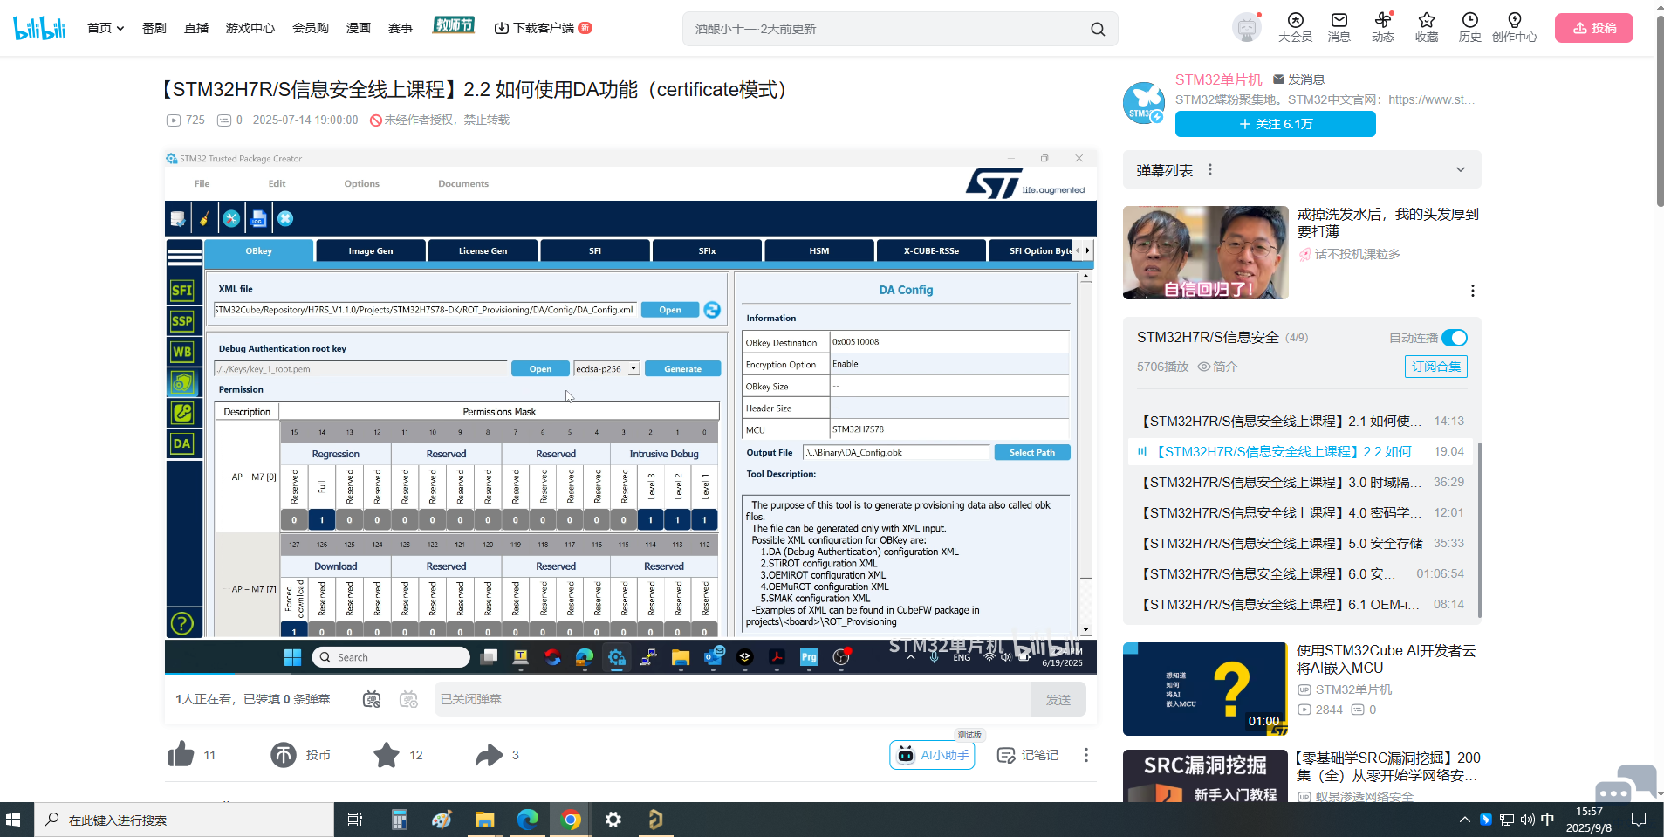
Task: Open the STM32单片机 uploader avatar
Action: (1144, 103)
